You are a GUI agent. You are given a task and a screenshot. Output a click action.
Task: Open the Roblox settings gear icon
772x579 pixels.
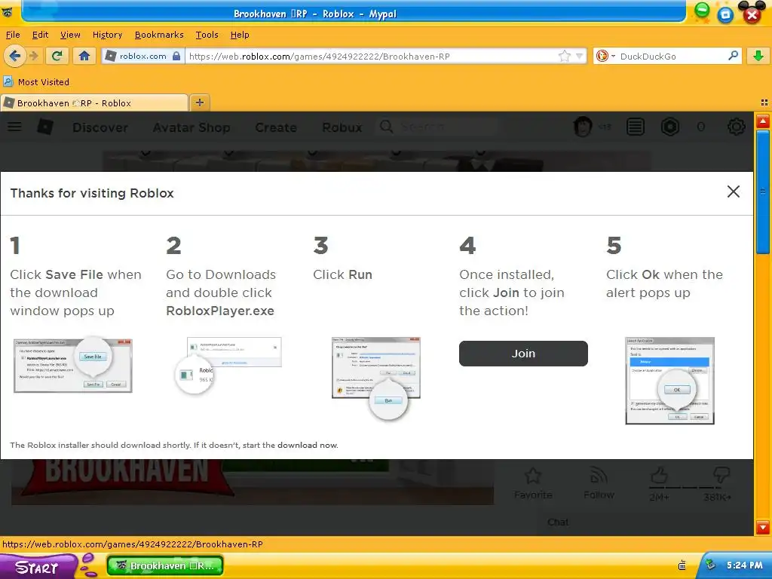(x=736, y=127)
